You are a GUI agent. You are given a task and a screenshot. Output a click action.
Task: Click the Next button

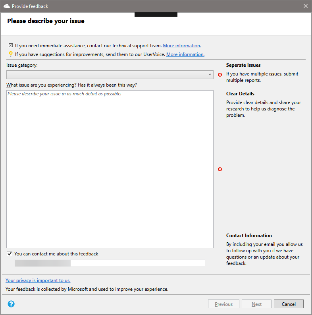(x=256, y=304)
